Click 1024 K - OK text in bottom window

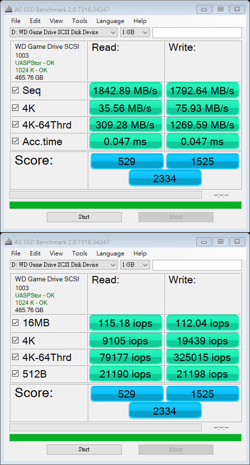click(31, 302)
